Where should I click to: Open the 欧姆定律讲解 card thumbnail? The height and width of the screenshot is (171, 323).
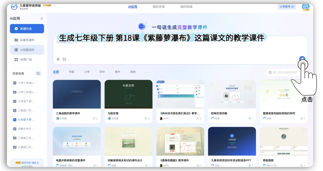232,94
